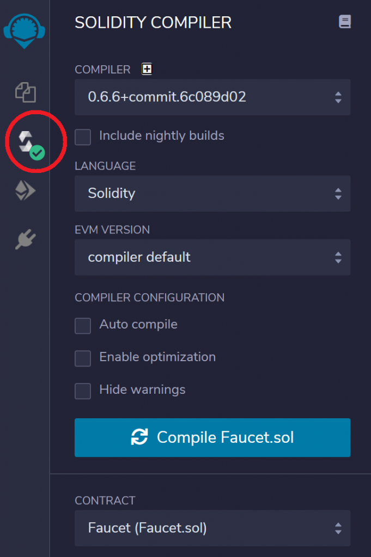Expand the Language Solidity dropdown
Viewport: 371px width, 557px height.
tap(212, 193)
